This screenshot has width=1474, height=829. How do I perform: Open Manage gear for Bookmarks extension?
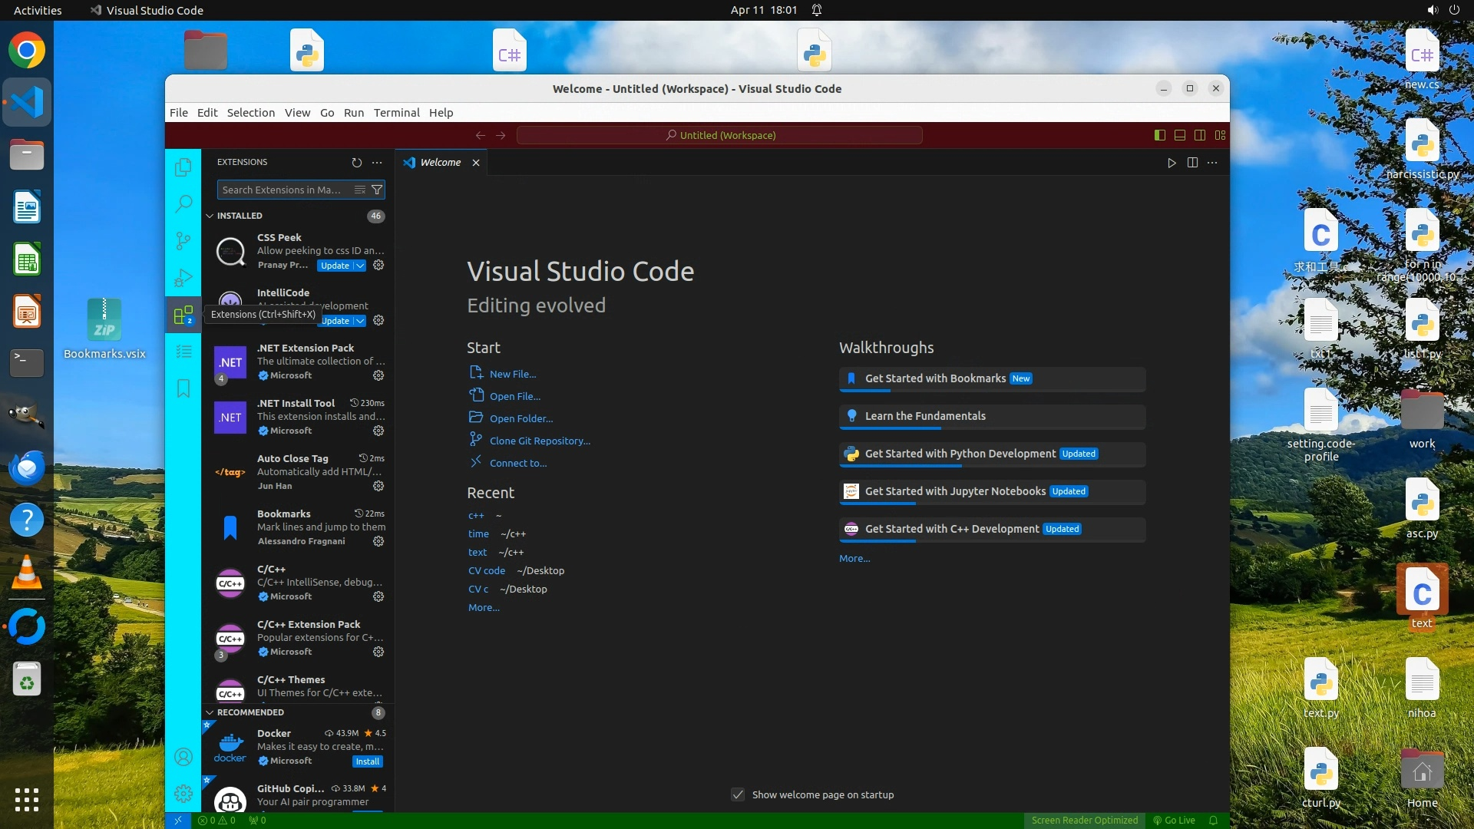point(378,541)
